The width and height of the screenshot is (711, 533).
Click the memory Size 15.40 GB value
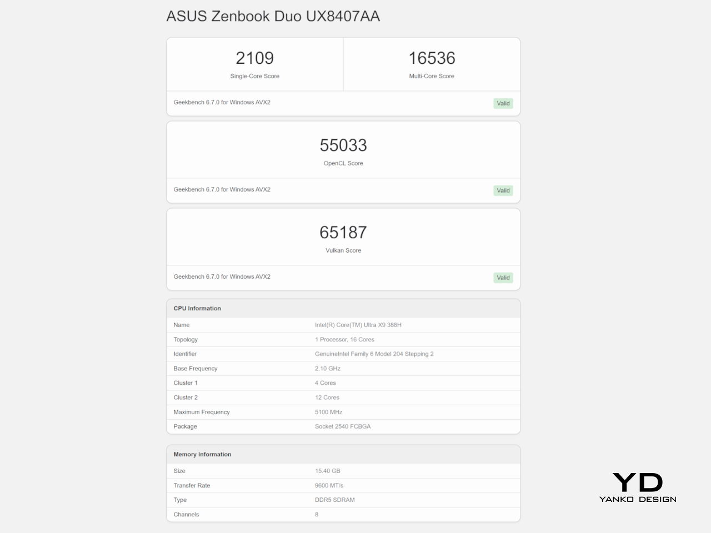click(327, 471)
